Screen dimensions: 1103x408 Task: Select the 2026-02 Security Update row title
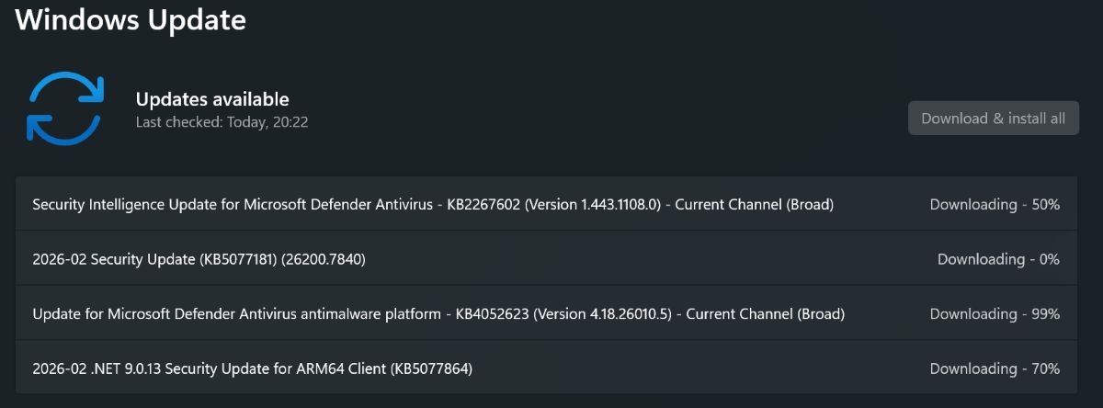coord(199,259)
